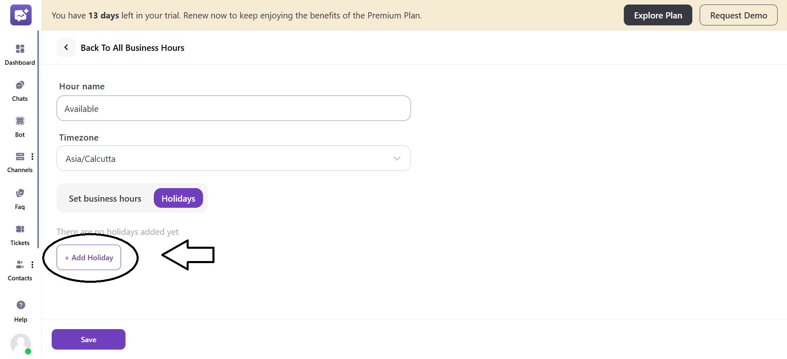Click the Add Holiday button

click(x=89, y=258)
